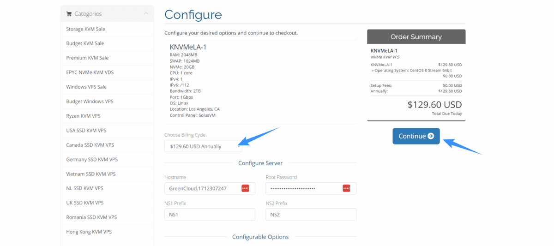Open Budget Windows VPS category
The image size is (554, 246).
click(107, 102)
